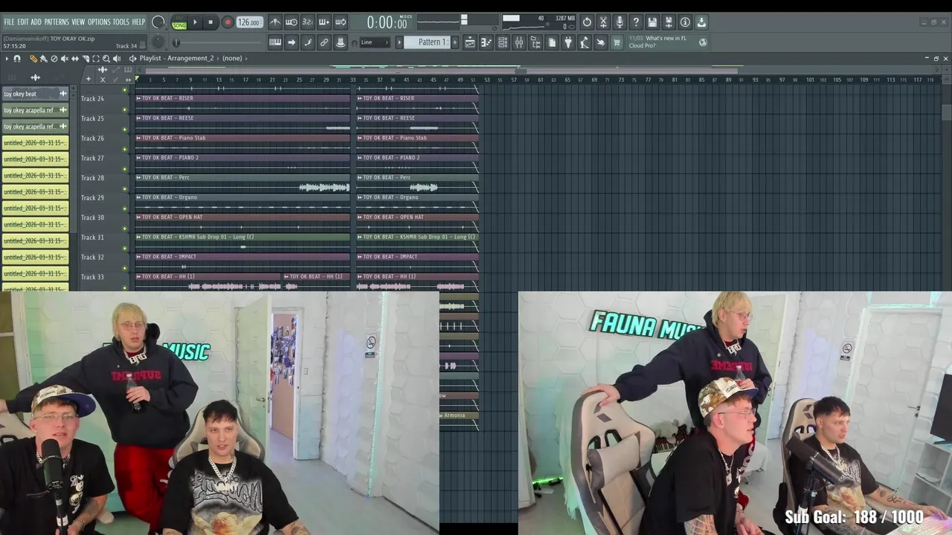Toggle wait for input to start playing
The width and height of the screenshot is (952, 535).
[x=292, y=22]
